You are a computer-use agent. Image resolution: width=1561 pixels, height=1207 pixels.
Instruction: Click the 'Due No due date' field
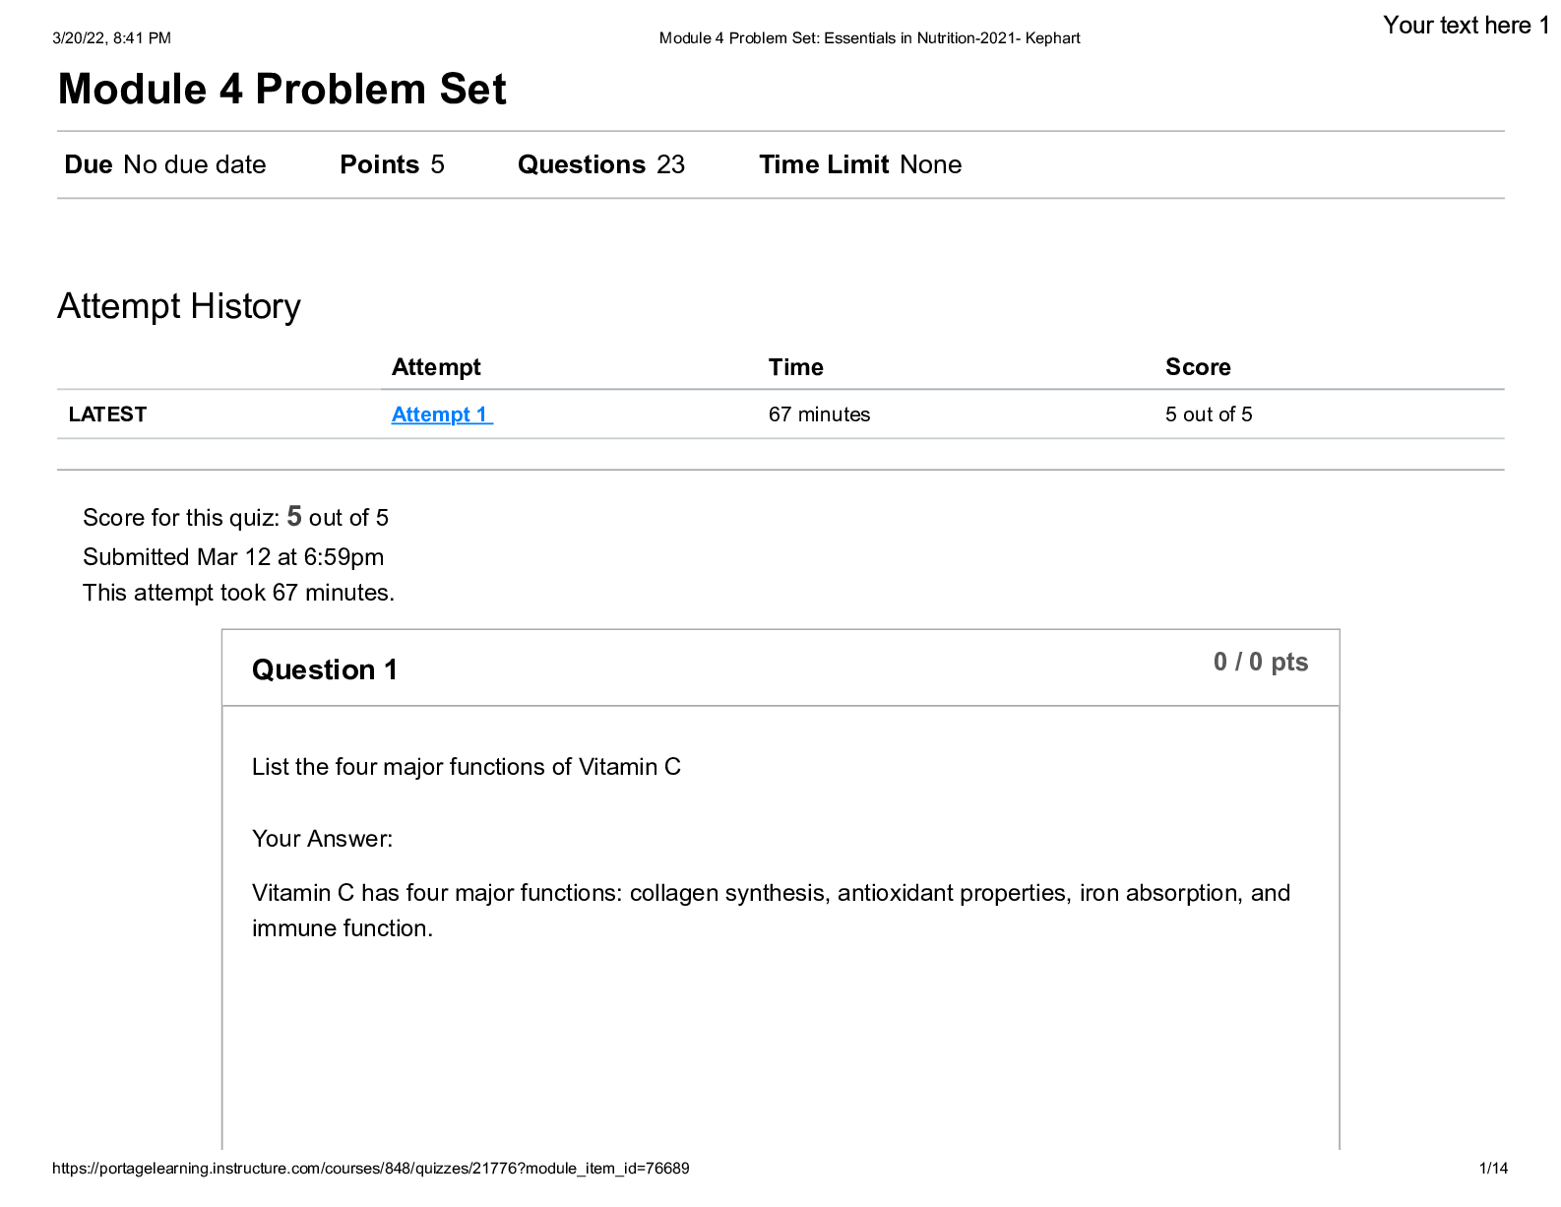[165, 164]
